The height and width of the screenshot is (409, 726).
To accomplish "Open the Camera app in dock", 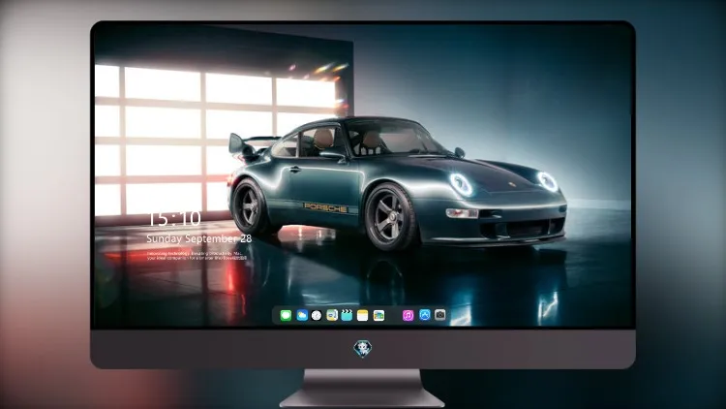I will [440, 315].
